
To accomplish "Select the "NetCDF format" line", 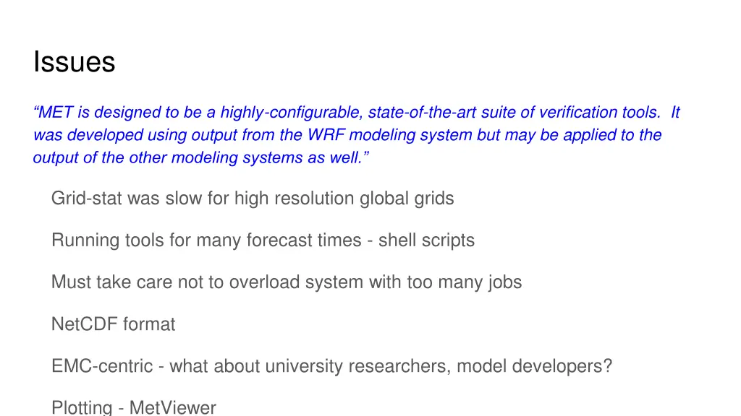I will click(114, 324).
